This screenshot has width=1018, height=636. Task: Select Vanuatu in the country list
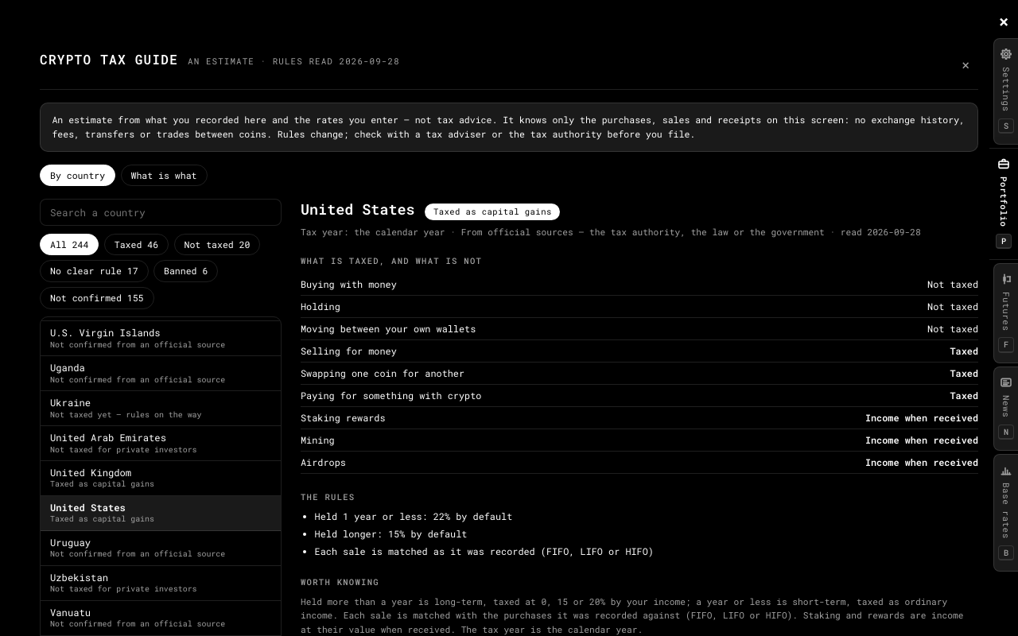[x=161, y=618]
